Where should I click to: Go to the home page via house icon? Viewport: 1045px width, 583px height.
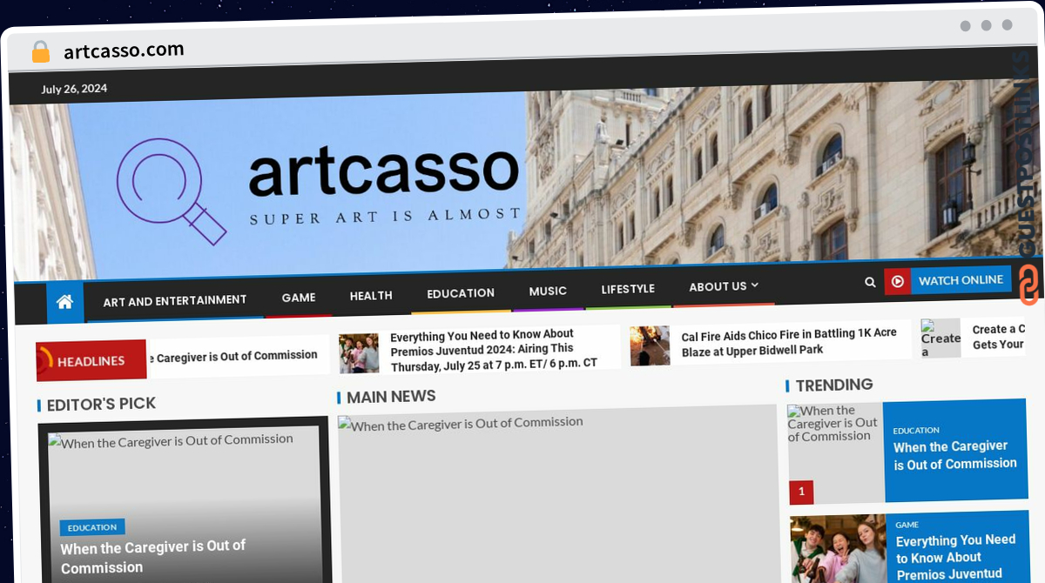point(64,302)
